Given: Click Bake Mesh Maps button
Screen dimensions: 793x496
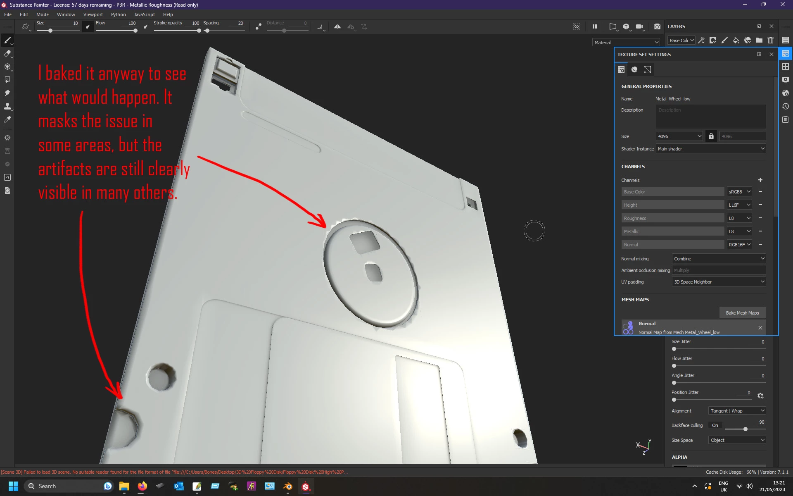Looking at the screenshot, I should 742,313.
